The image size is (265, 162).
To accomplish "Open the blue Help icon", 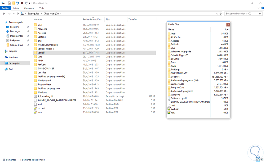I will (263, 8).
